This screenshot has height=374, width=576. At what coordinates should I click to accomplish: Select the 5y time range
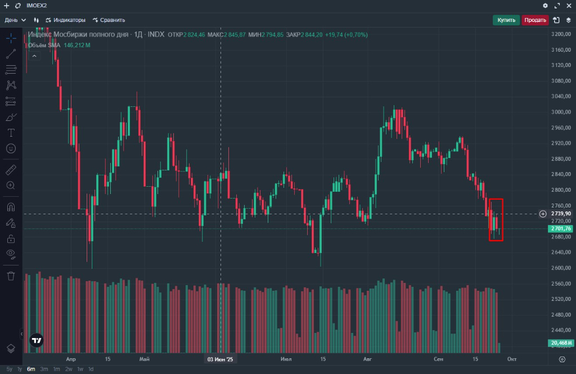tap(8, 369)
